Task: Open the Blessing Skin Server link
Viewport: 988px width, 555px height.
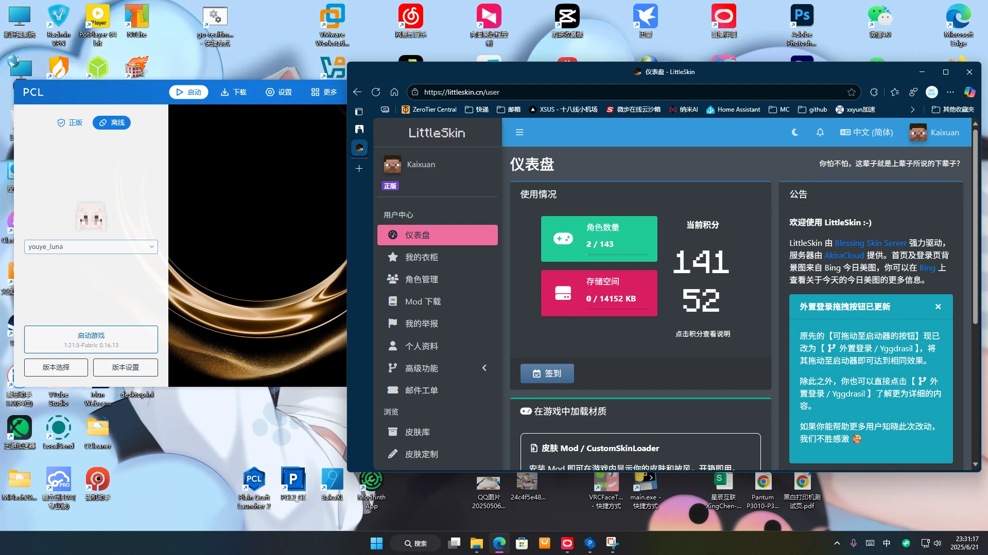Action: click(x=870, y=243)
